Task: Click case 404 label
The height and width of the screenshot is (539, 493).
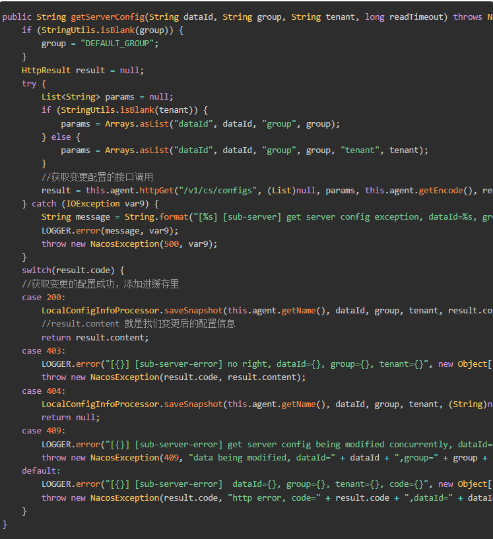Action: pos(44,391)
